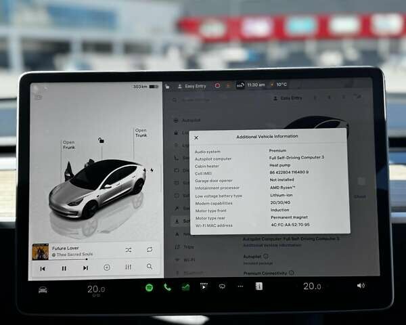Tap the Full Self-Driving Computer 3 value
Screen dimensions: 406x325
pos(296,157)
